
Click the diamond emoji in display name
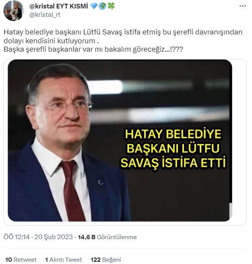click(94, 6)
